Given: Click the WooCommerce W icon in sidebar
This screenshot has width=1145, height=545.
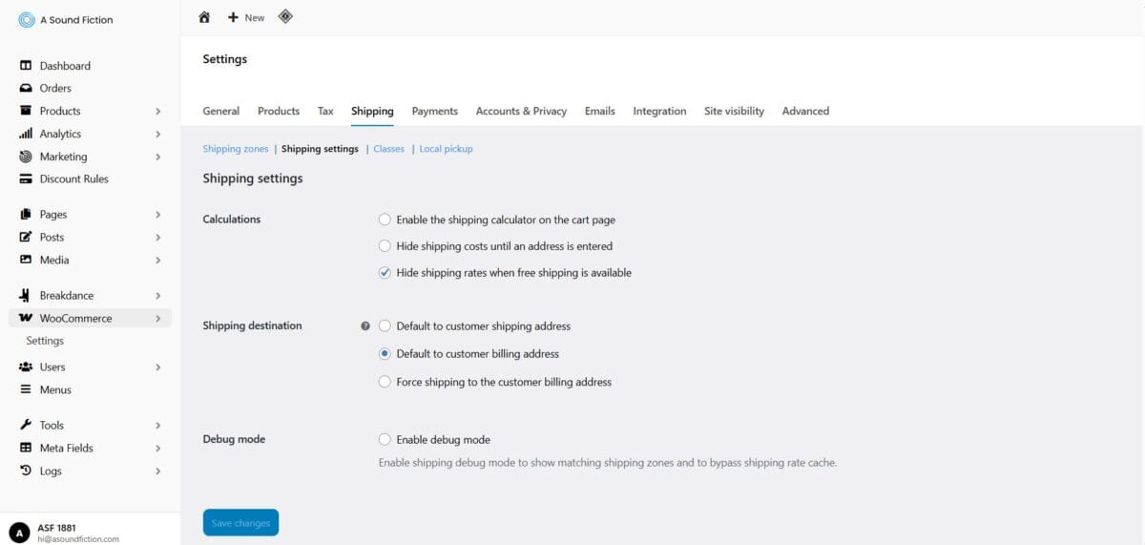Looking at the screenshot, I should (x=26, y=318).
